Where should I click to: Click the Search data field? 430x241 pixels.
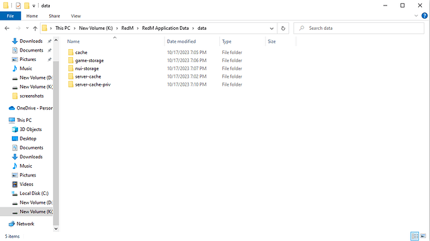tap(359, 28)
